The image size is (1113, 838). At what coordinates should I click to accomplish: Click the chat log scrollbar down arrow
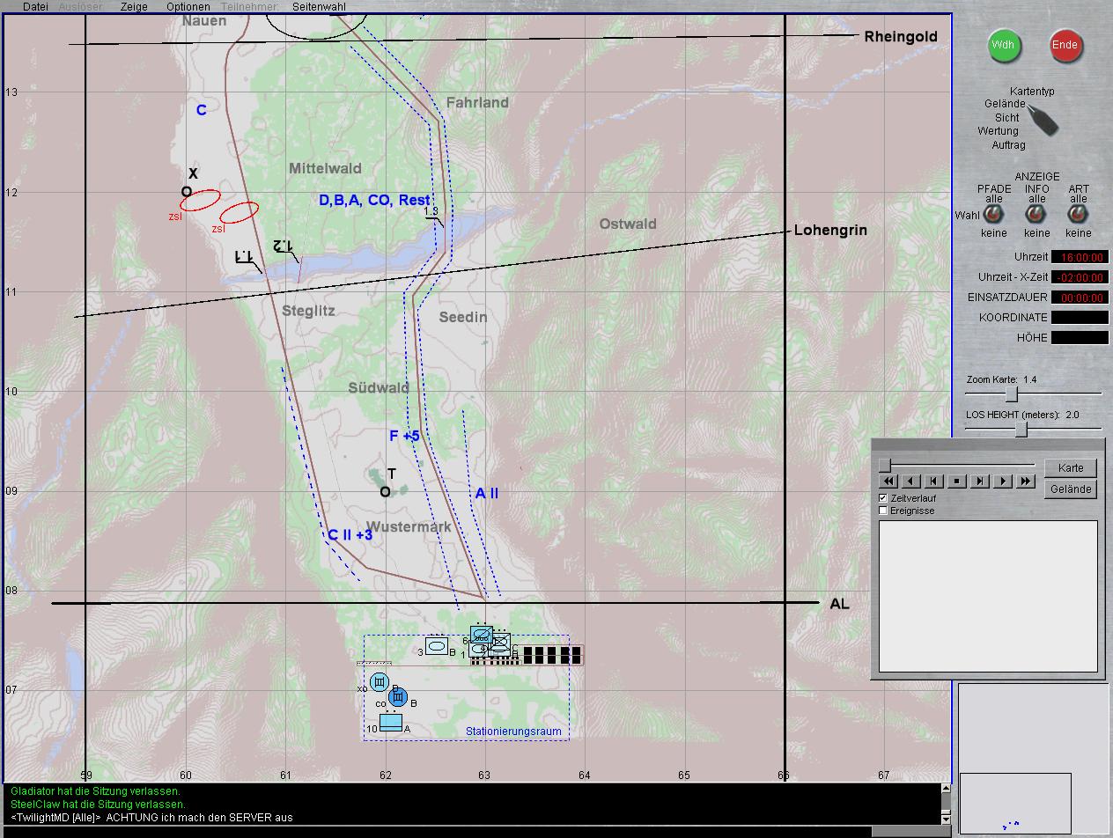pyautogui.click(x=947, y=819)
